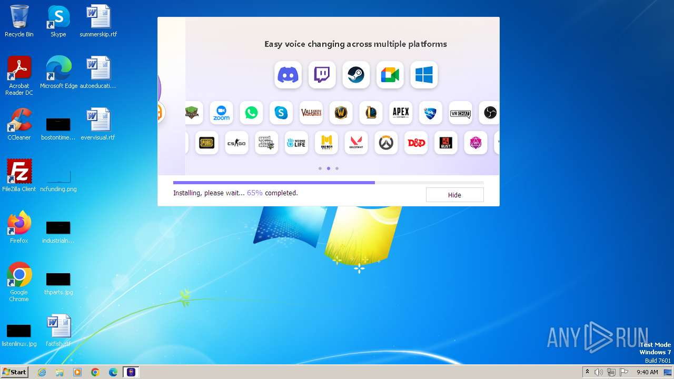Click the 65% completed status text
Viewport: 674px width, 379px height.
(x=272, y=193)
